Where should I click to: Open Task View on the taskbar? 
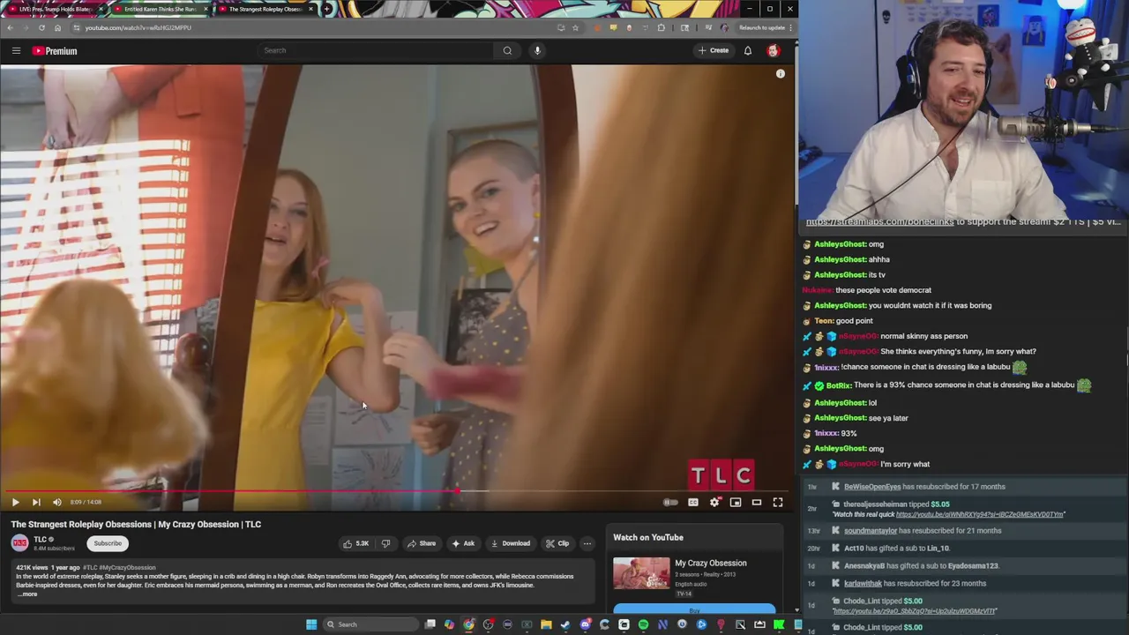(430, 624)
